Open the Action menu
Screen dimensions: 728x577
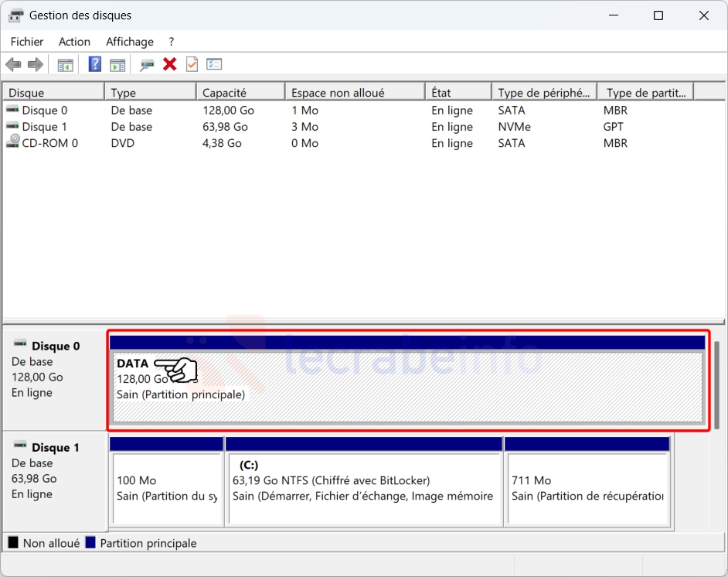point(74,42)
